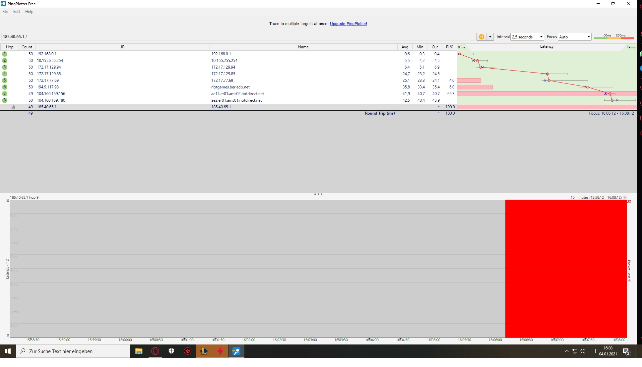Open the Interval 2,5 seconds dropdown
Viewport: 642px width, 367px height.
tap(527, 37)
